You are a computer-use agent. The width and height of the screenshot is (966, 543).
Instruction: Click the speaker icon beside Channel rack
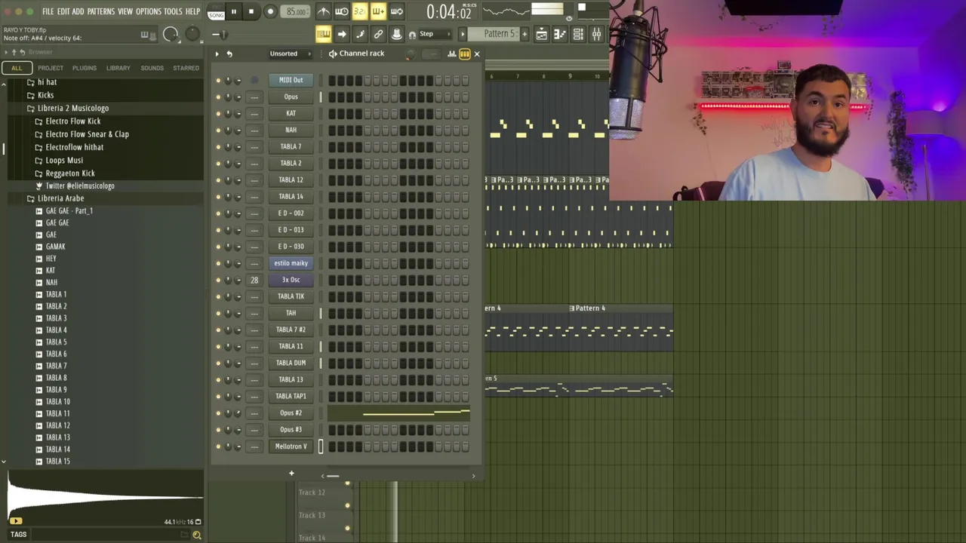(333, 54)
